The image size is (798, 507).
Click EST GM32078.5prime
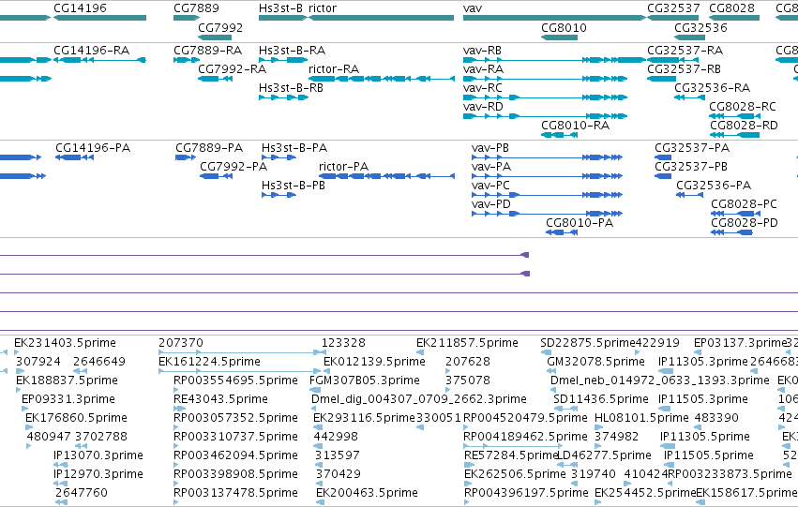[596, 362]
